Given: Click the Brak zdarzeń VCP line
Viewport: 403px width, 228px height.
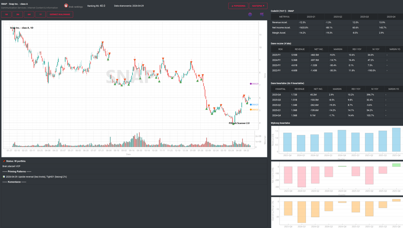Looking at the screenshot, I should click(11, 166).
